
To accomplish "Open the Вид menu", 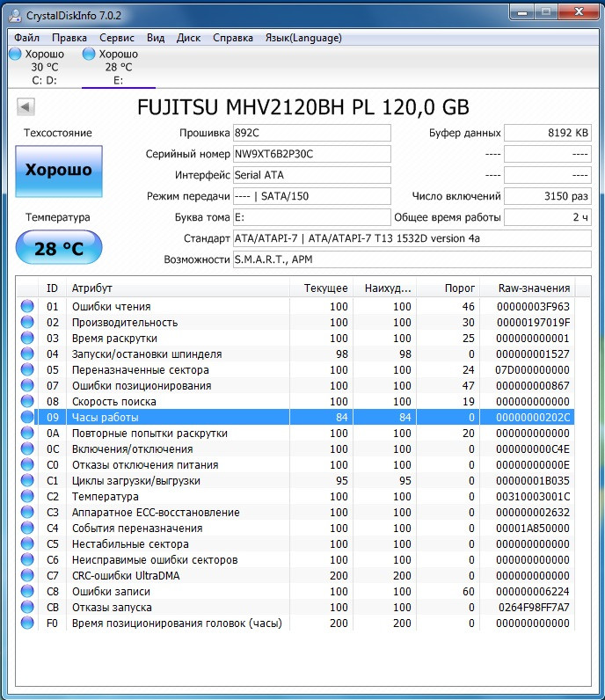I will point(156,38).
